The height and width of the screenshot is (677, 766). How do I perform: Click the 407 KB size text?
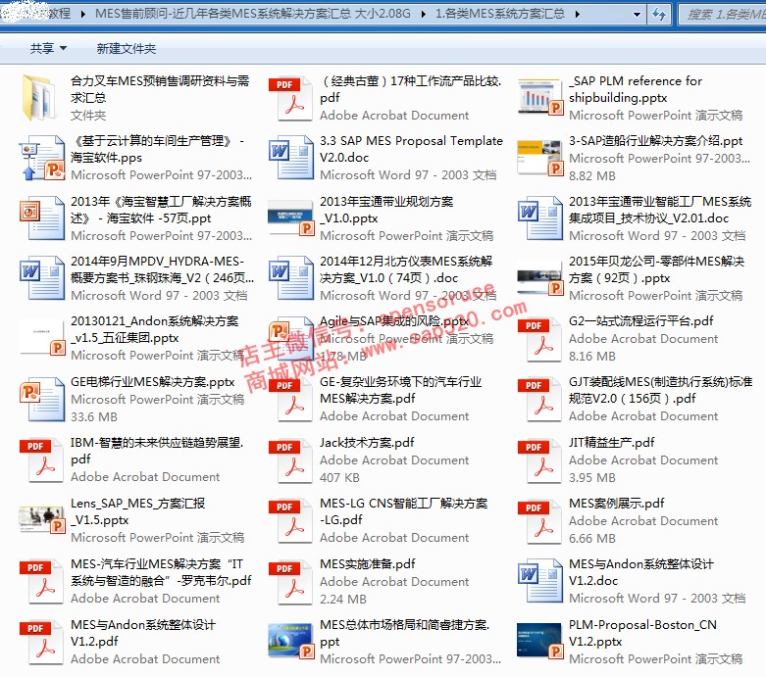(x=339, y=477)
